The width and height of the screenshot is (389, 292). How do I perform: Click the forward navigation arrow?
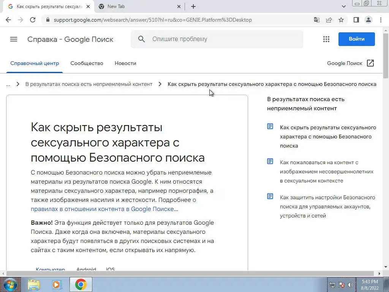tap(21, 20)
